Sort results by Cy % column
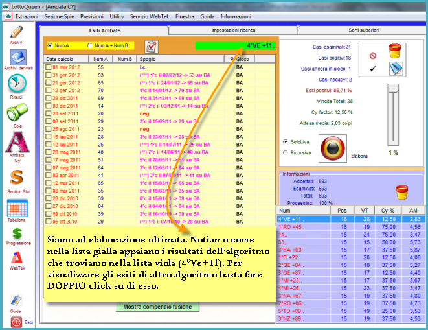The image size is (428, 330). pyautogui.click(x=388, y=211)
